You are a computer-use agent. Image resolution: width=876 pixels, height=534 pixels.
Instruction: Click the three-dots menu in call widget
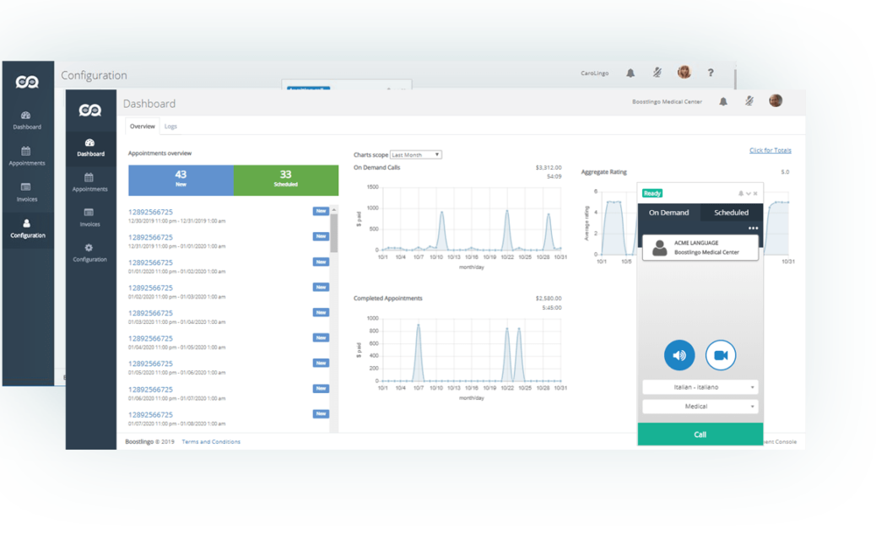(x=752, y=229)
